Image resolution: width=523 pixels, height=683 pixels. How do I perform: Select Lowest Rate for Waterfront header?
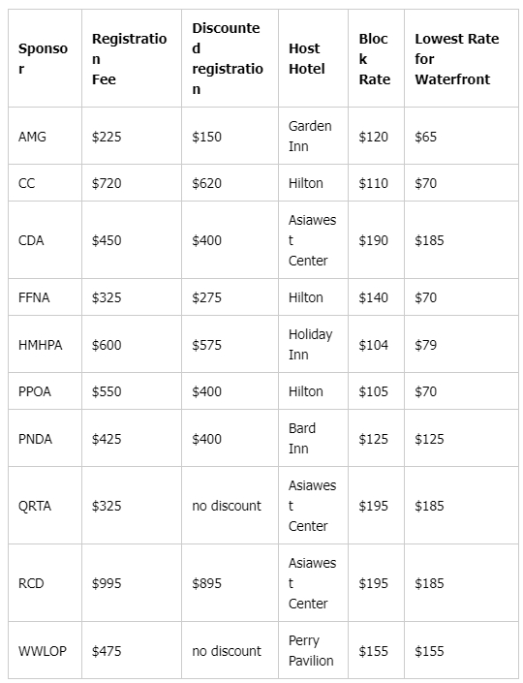pos(462,58)
